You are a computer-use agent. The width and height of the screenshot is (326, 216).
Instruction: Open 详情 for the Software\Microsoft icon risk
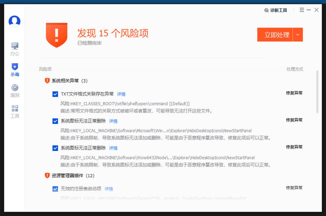[x=113, y=121]
